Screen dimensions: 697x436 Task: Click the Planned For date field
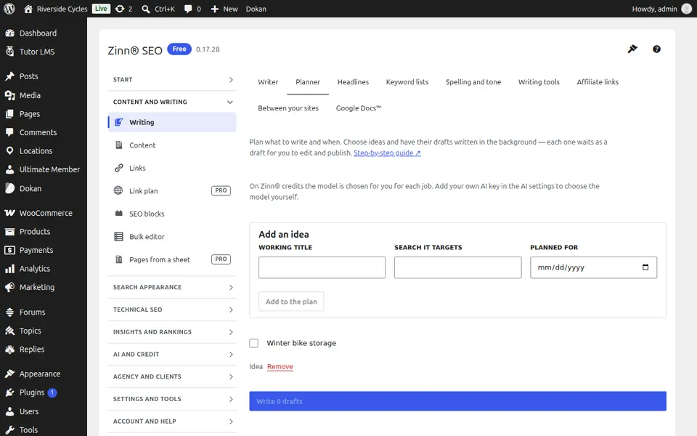pos(593,267)
